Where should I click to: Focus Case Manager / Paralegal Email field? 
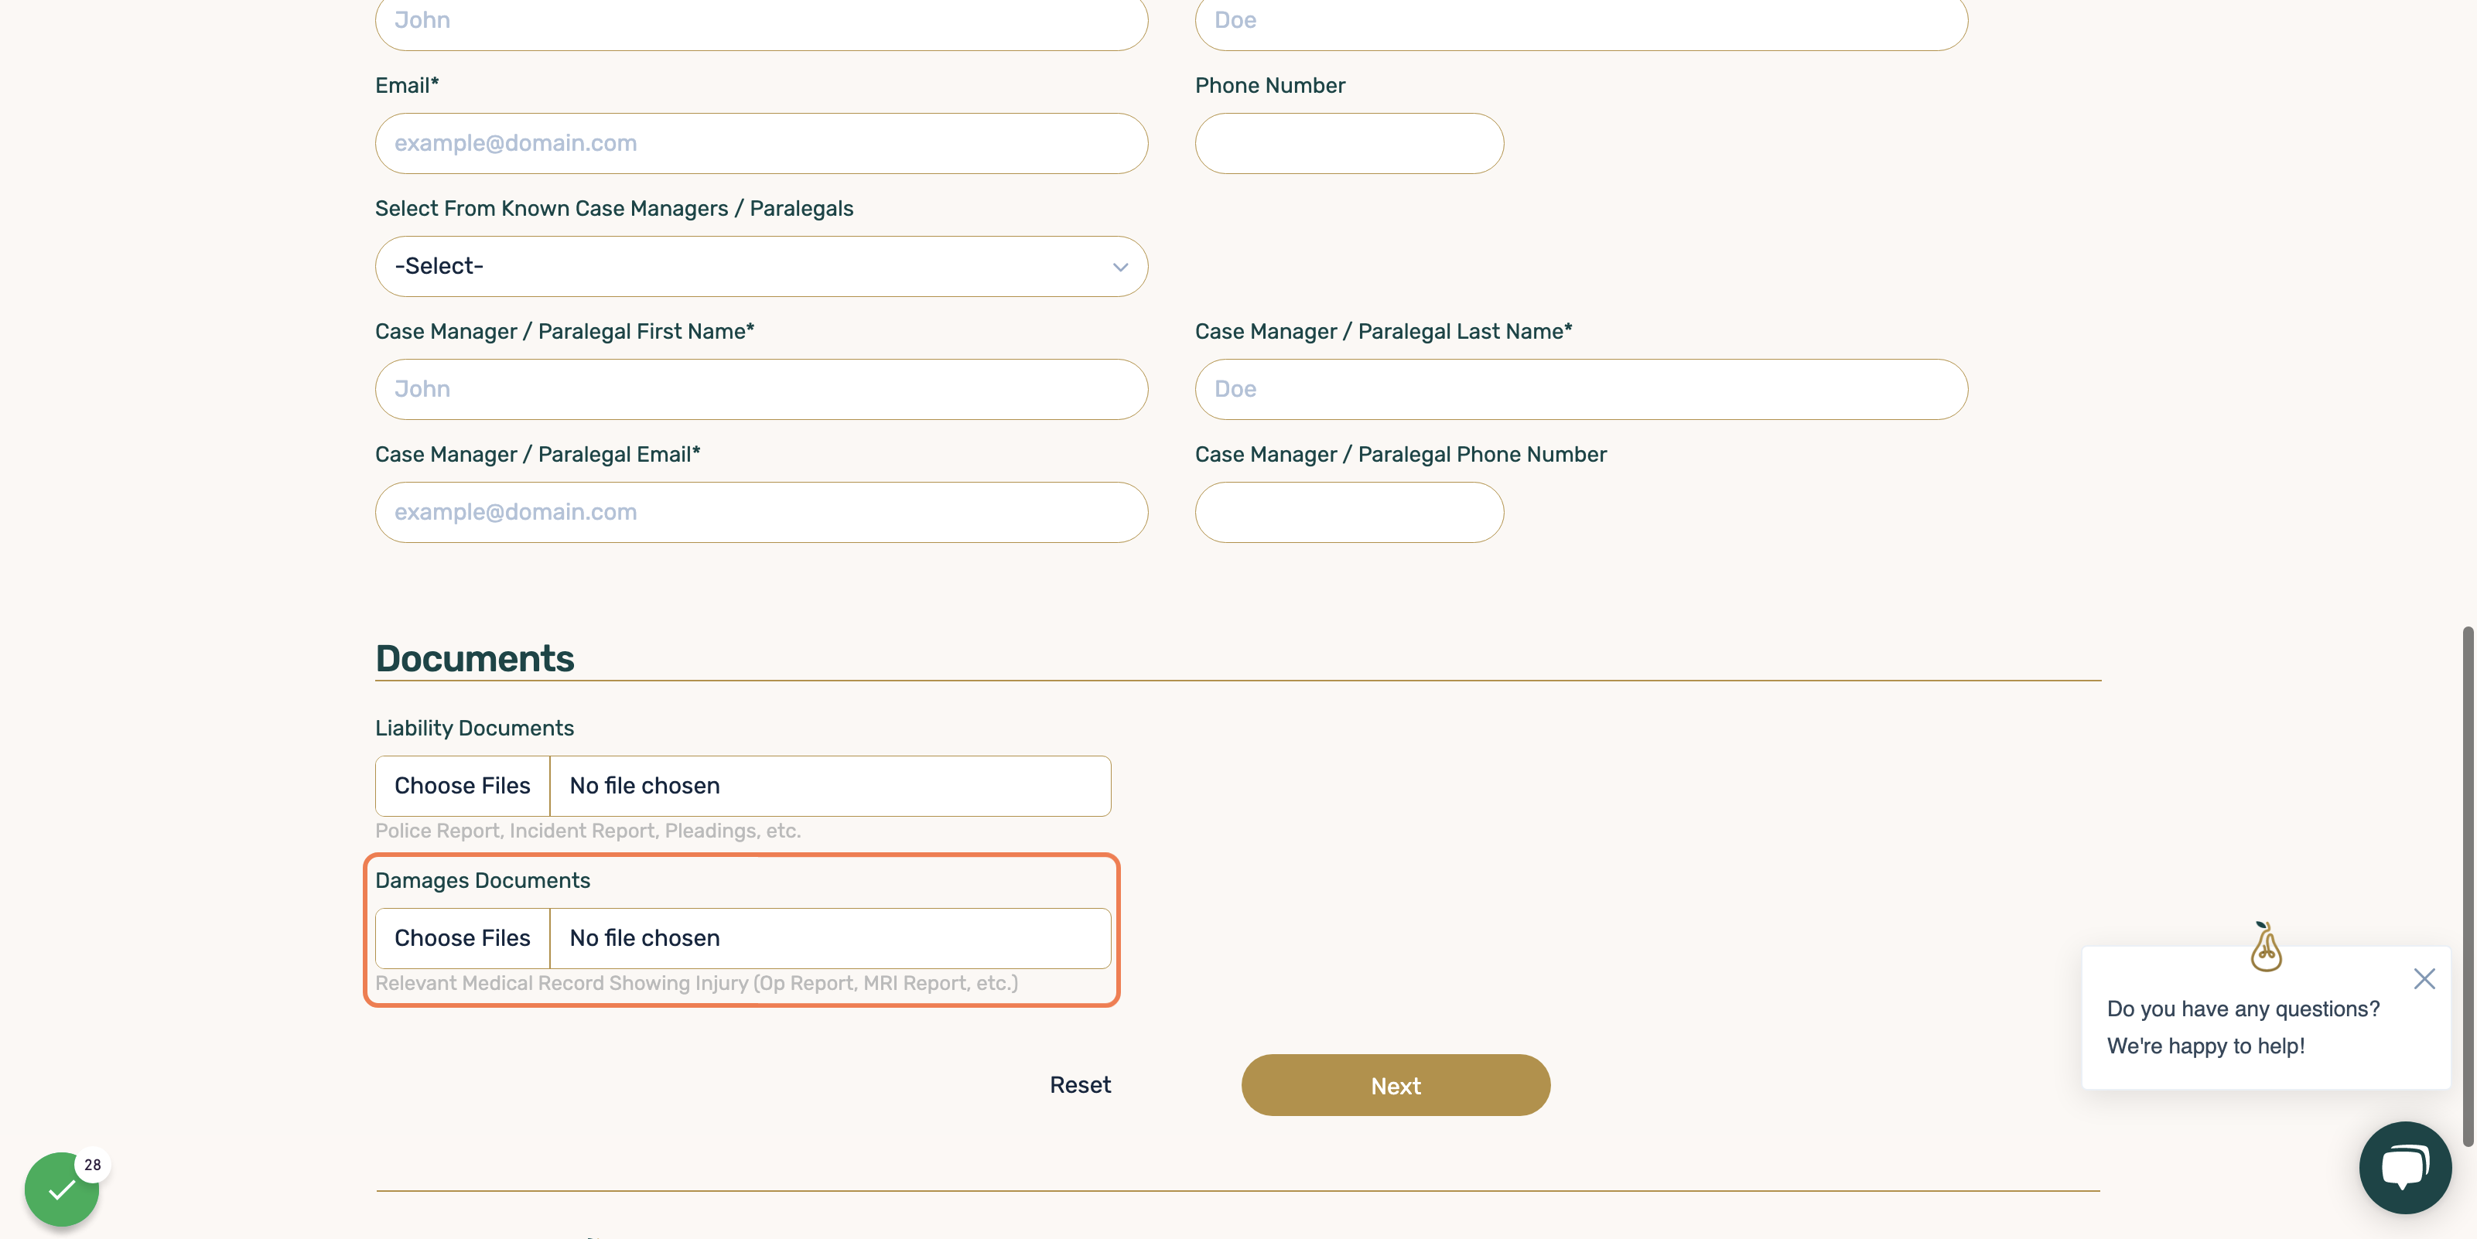tap(761, 512)
